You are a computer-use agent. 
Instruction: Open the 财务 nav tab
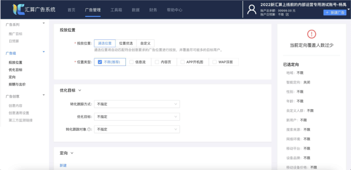(x=153, y=10)
